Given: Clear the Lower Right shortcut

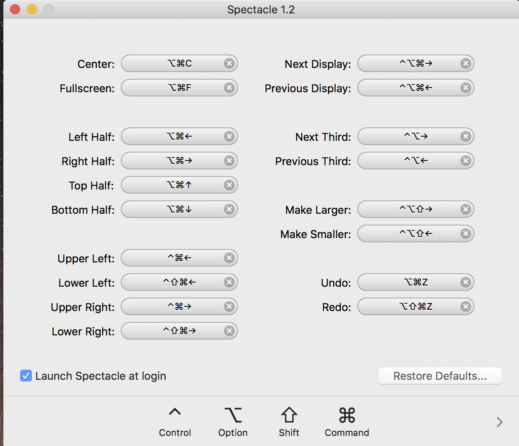Looking at the screenshot, I should click(229, 331).
